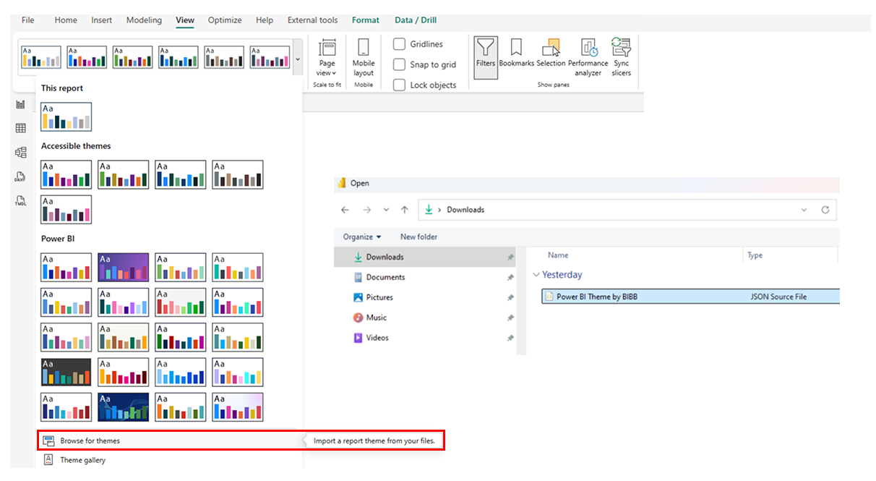Open the File menu

point(28,20)
